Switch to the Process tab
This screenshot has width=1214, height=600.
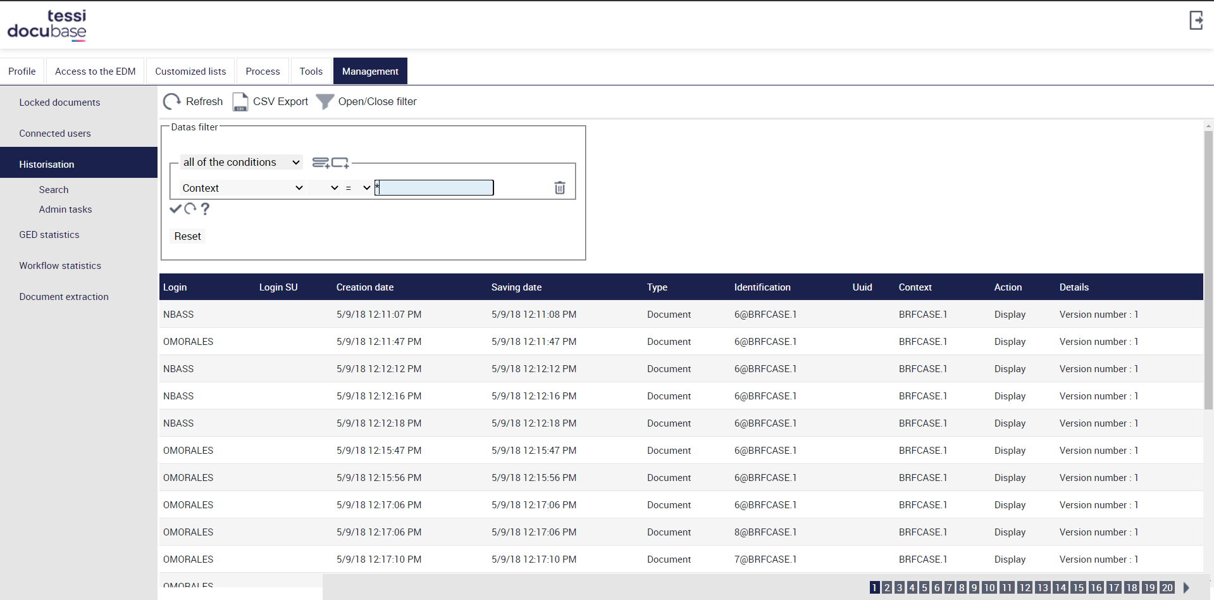pos(262,71)
